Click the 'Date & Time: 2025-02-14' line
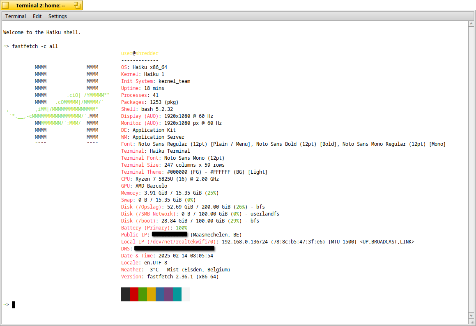The height and width of the screenshot is (326, 476). [167, 255]
